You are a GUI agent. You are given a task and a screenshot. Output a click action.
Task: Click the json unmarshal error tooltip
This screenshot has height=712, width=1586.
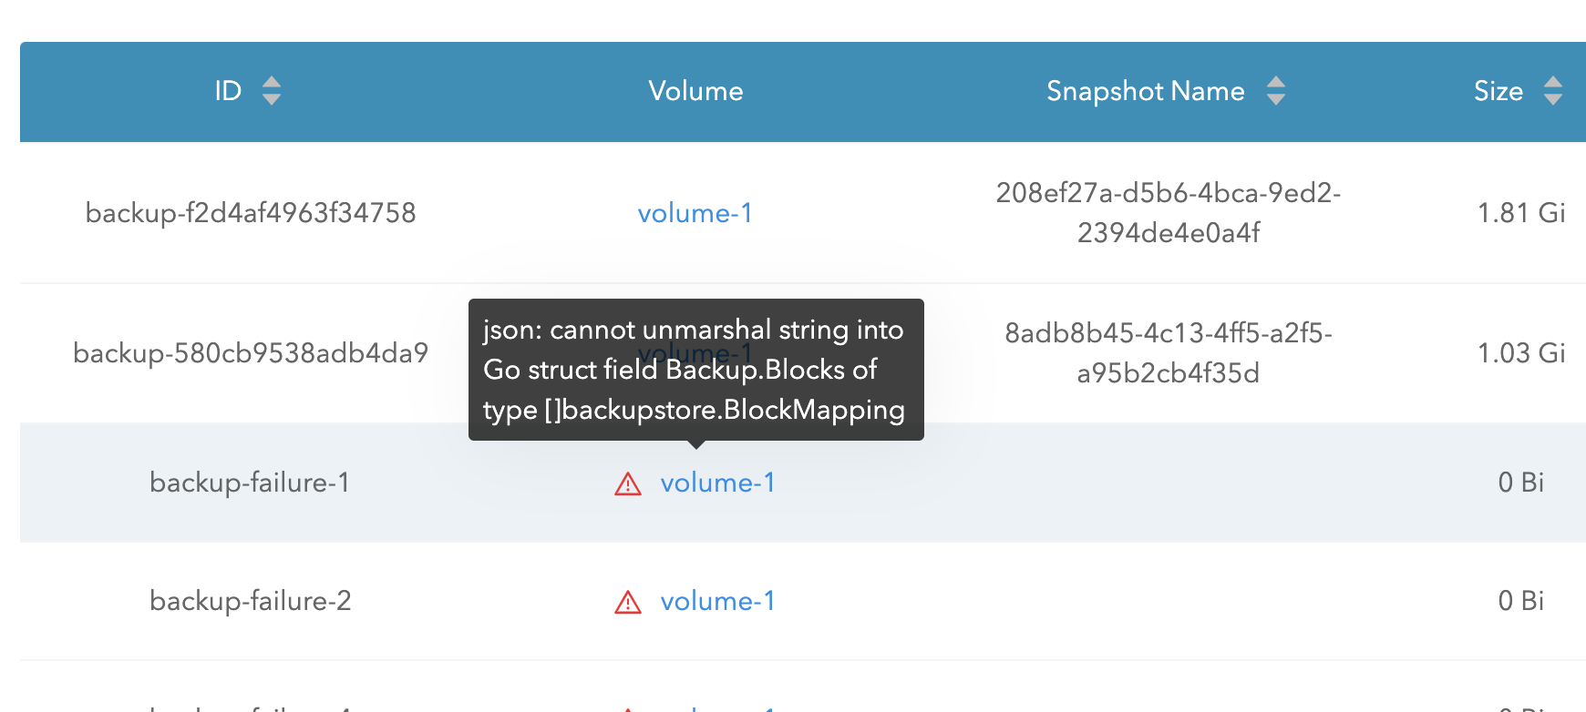695,370
